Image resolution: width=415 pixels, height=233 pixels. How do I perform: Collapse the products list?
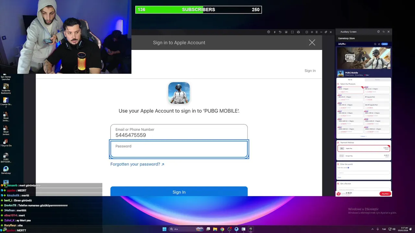coord(363,136)
